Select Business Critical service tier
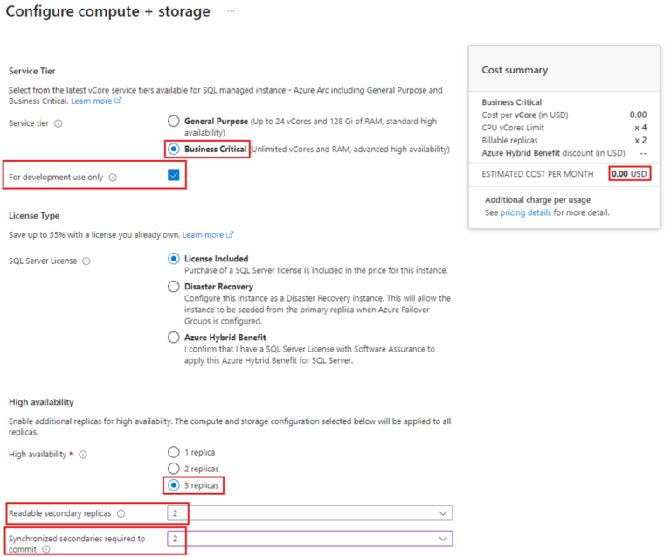Viewport: 671px width, 557px height. (172, 149)
